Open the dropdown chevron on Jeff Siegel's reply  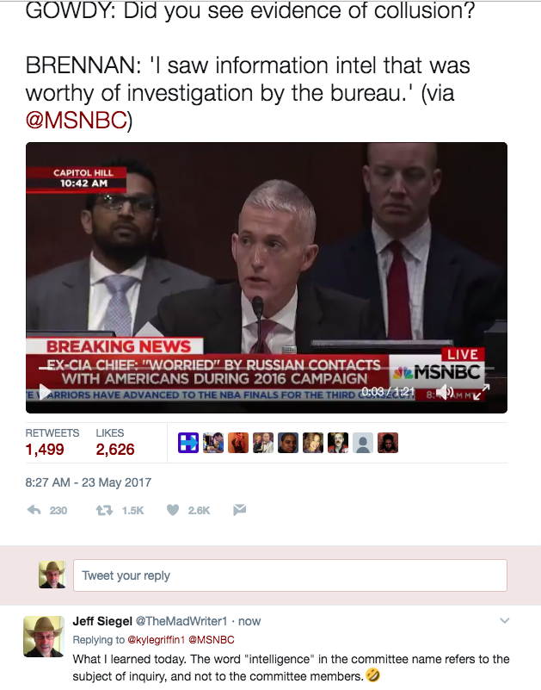[505, 621]
